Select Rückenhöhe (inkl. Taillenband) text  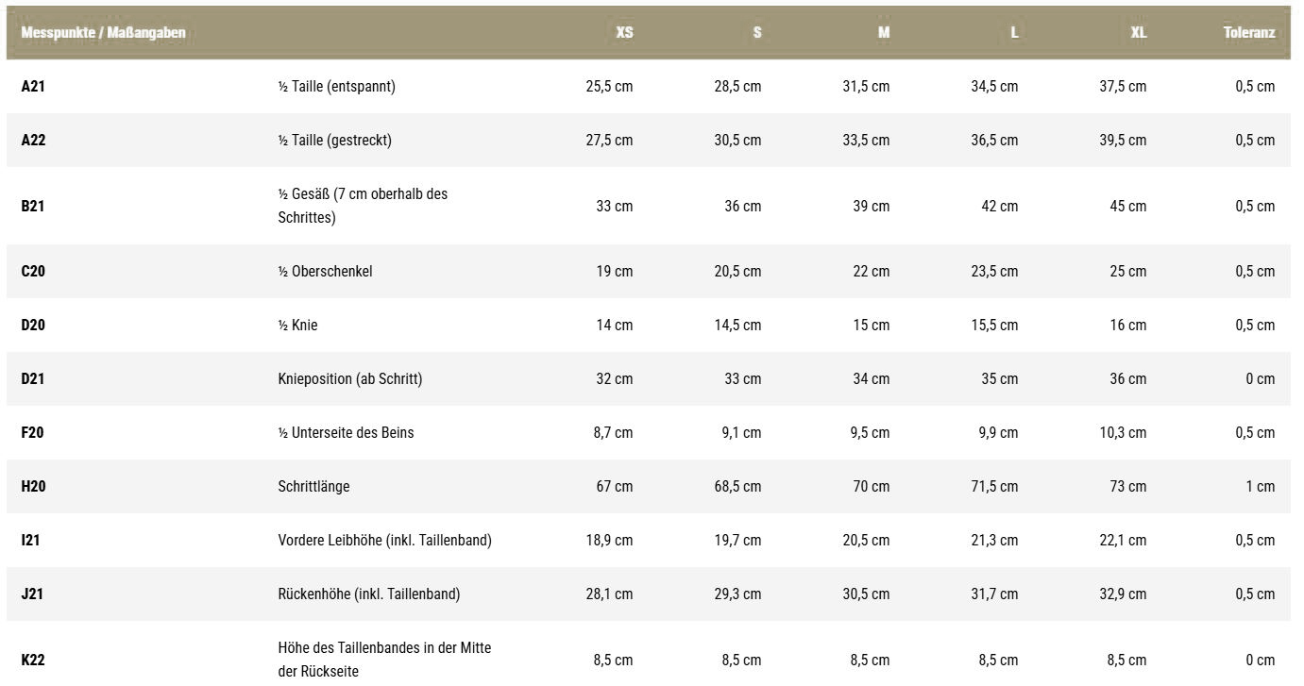point(368,594)
